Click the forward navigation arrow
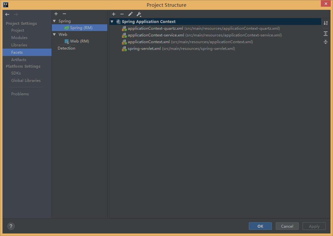This screenshot has height=236, width=333. 16,14
